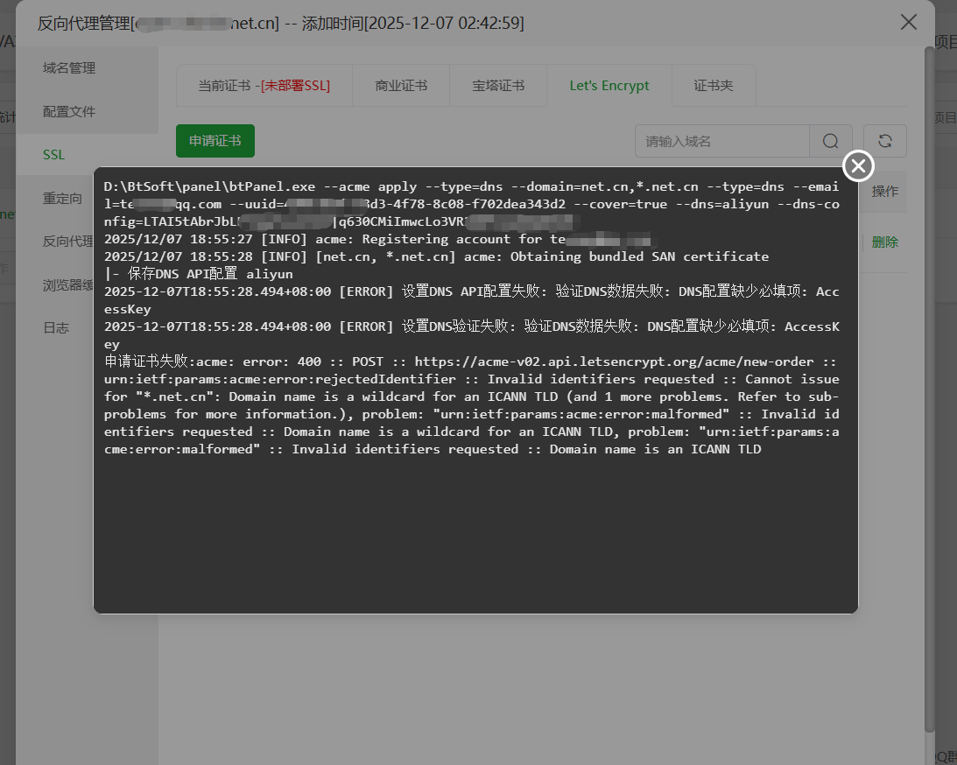Open the 宝塔证书 tab
This screenshot has width=957, height=765.
tap(498, 86)
